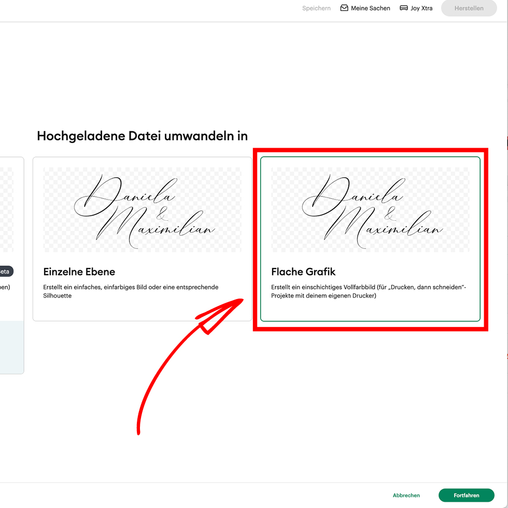Open the Meine Sachen label
This screenshot has height=508, width=508.
point(370,8)
